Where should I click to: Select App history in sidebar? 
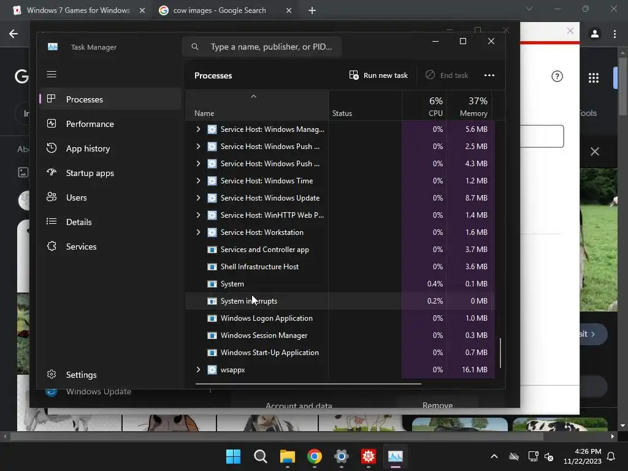click(x=110, y=148)
